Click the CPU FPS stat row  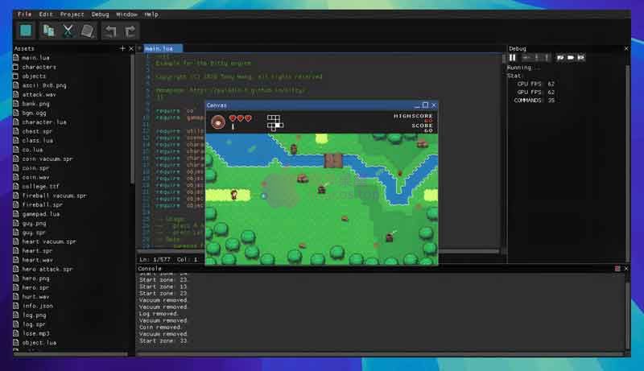tap(535, 84)
